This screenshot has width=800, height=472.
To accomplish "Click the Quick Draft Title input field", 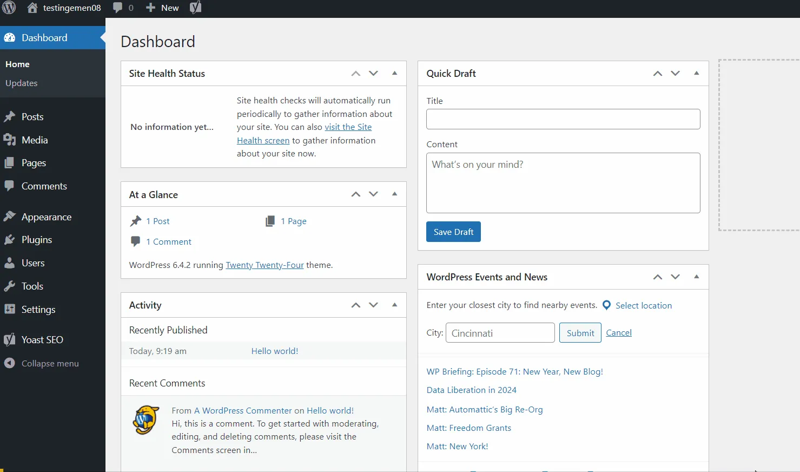I will [x=563, y=119].
